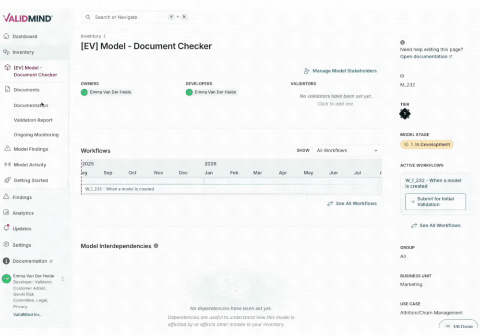The image size is (480, 336).
Task: Open the All Workflows dropdown
Action: [x=347, y=151]
